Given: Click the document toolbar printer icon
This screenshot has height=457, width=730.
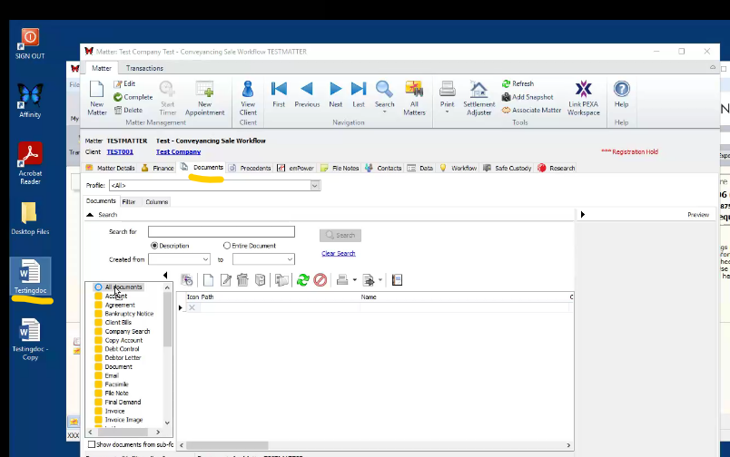Looking at the screenshot, I should coord(342,280).
